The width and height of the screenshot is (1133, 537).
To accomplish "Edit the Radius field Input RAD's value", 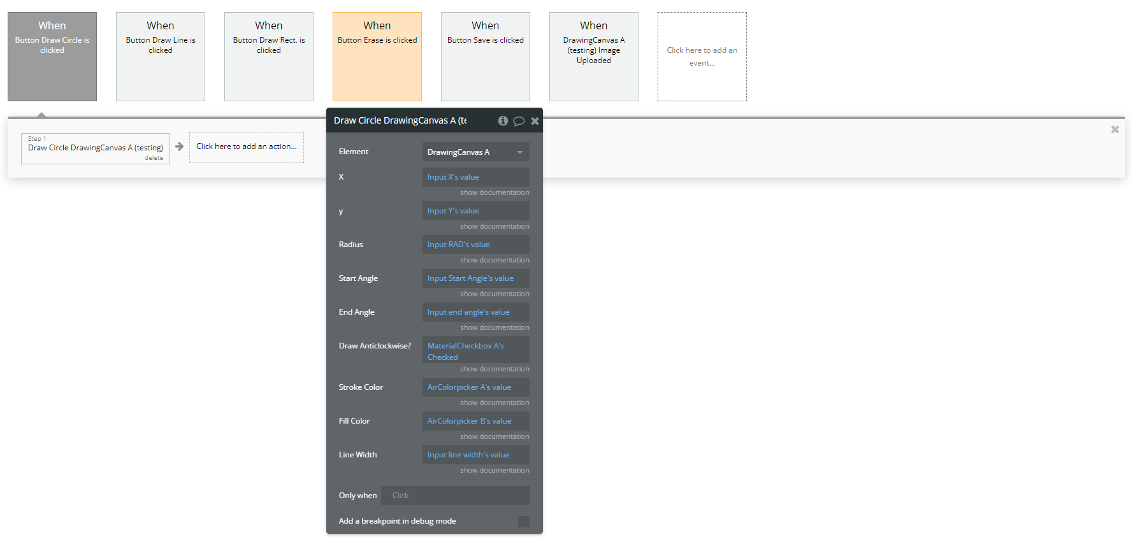I will (476, 245).
